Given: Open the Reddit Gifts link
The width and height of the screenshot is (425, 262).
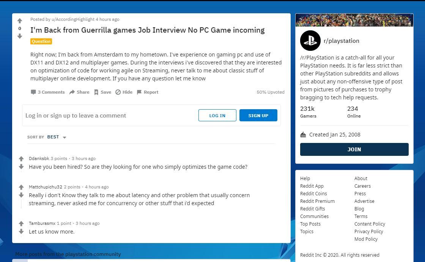Looking at the screenshot, I should click(x=312, y=209).
